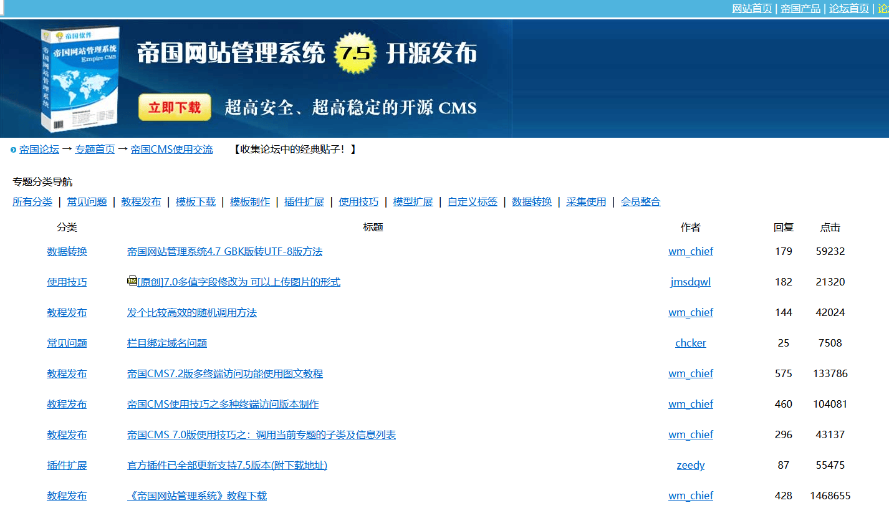Viewport: 889px width, 513px height.
Task: Select 数据转换 in the category navigation bar
Action: [x=532, y=202]
